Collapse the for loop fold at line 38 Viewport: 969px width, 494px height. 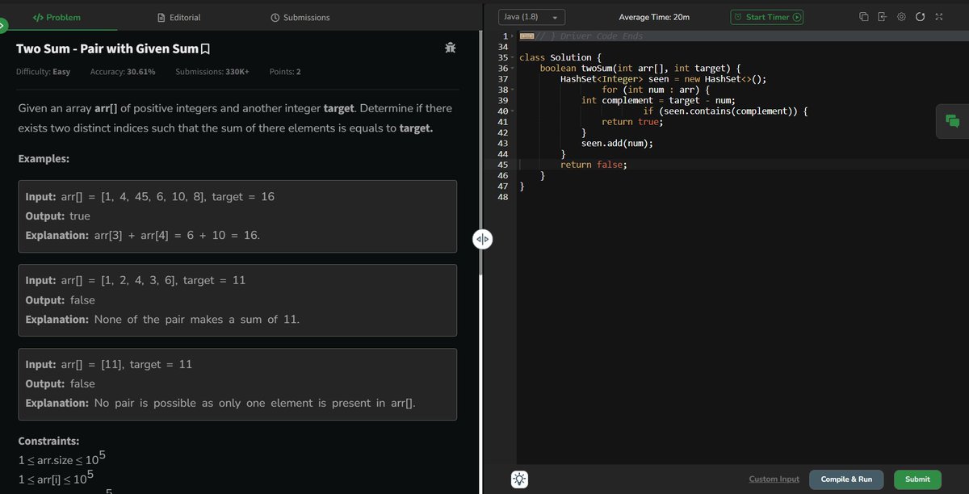(x=513, y=90)
